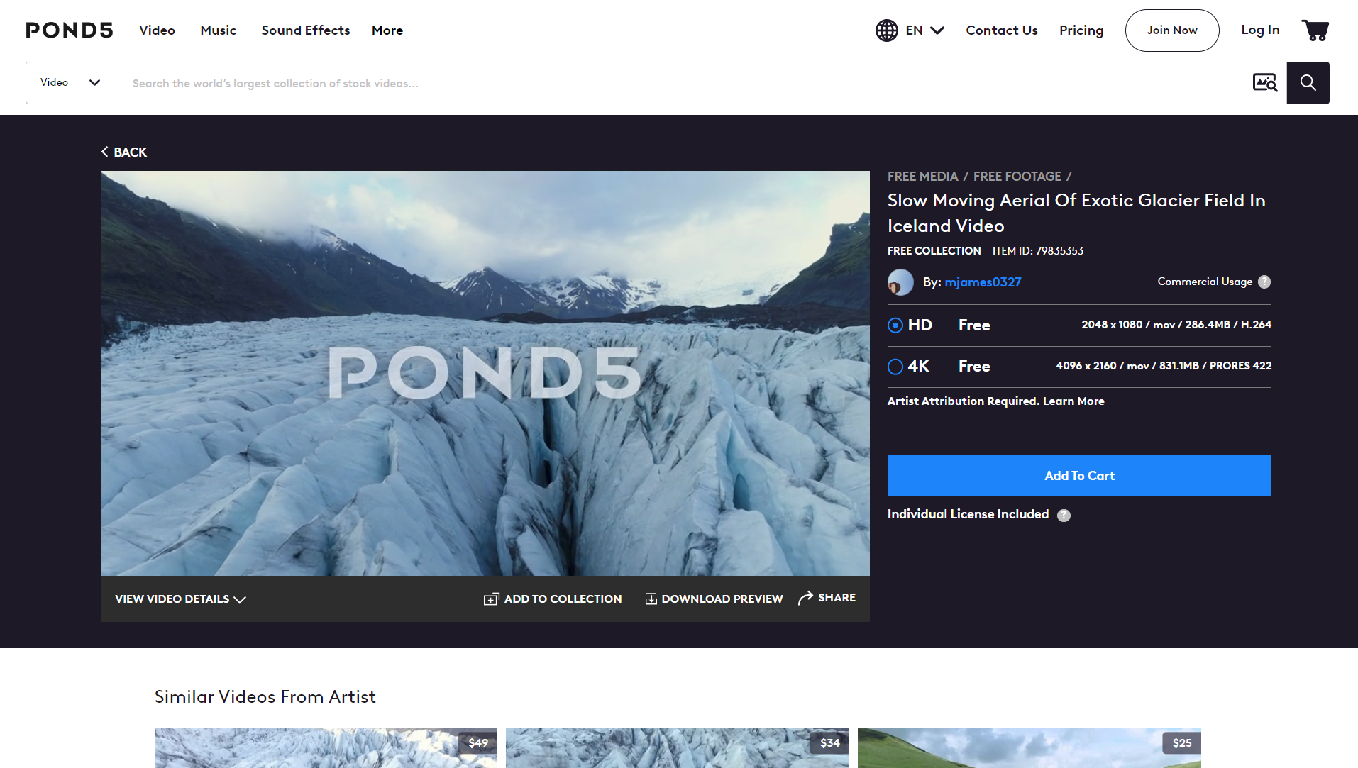Screen dimensions: 1358x768
Task: Click the Join Now button
Action: click(1172, 30)
